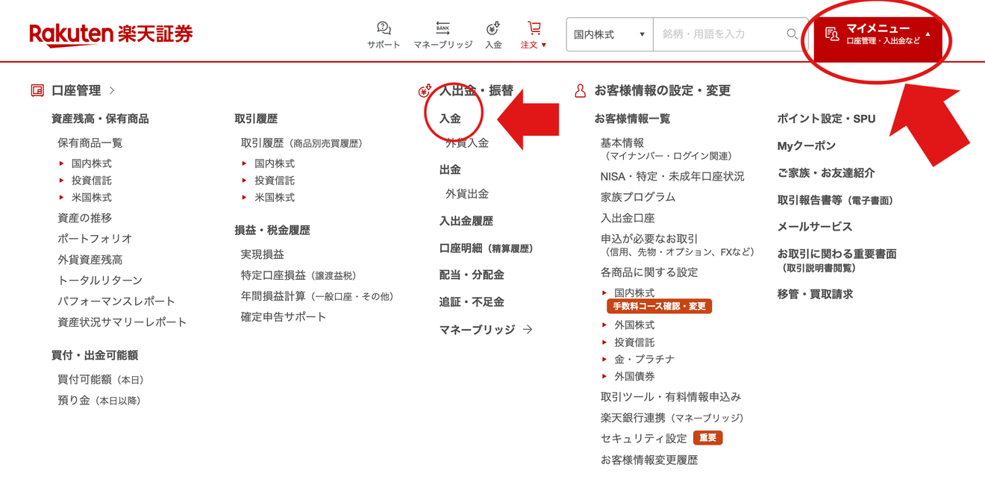985x479 pixels.
Task: Click the 入金 yen coin header icon
Action: [x=493, y=28]
